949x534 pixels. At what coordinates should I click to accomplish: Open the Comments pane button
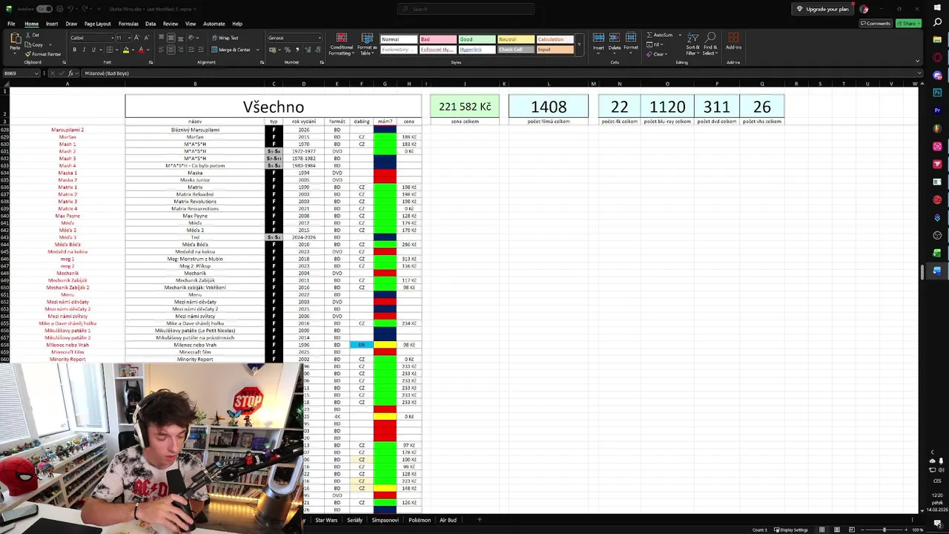point(875,24)
